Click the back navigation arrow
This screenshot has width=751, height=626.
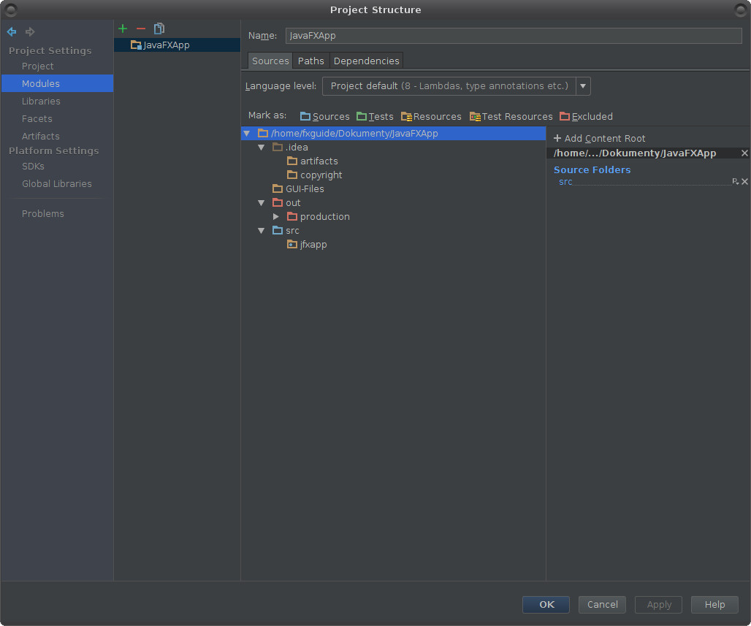[12, 31]
